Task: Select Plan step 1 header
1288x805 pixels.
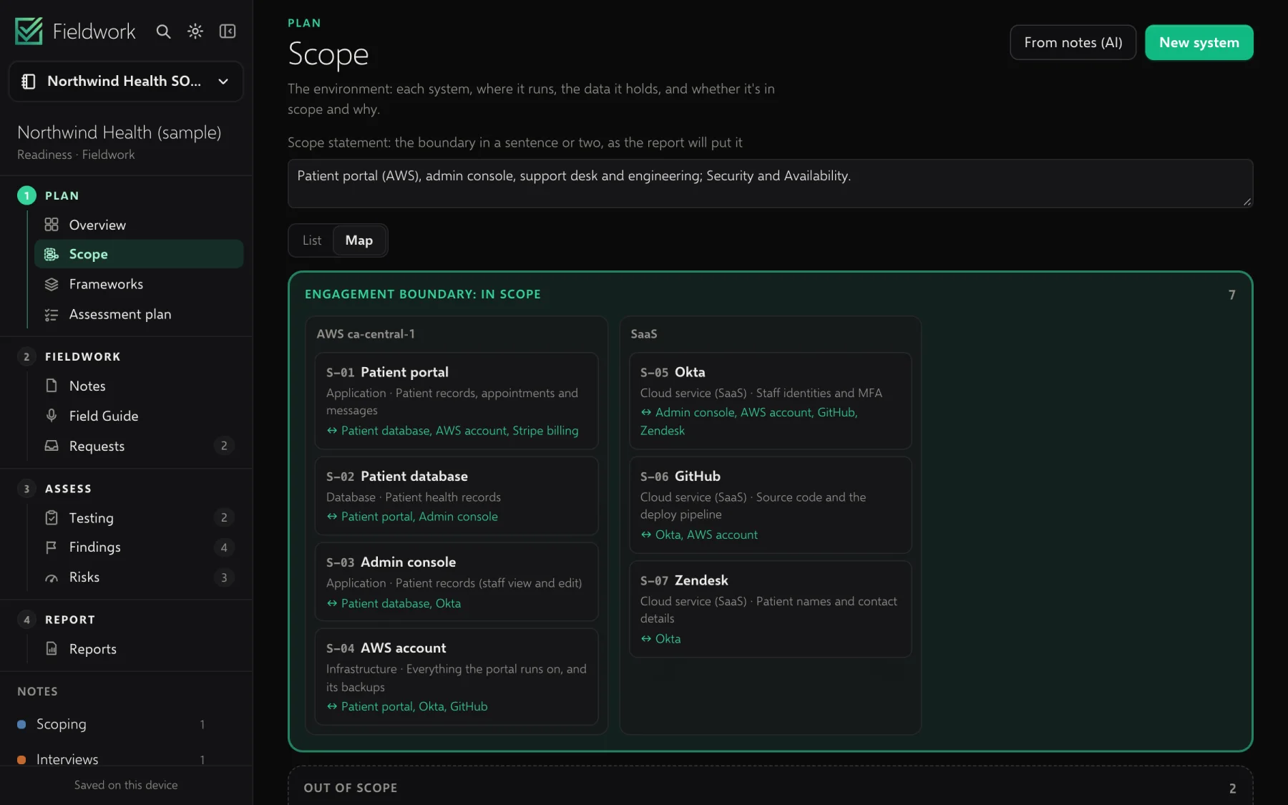Action: point(48,195)
